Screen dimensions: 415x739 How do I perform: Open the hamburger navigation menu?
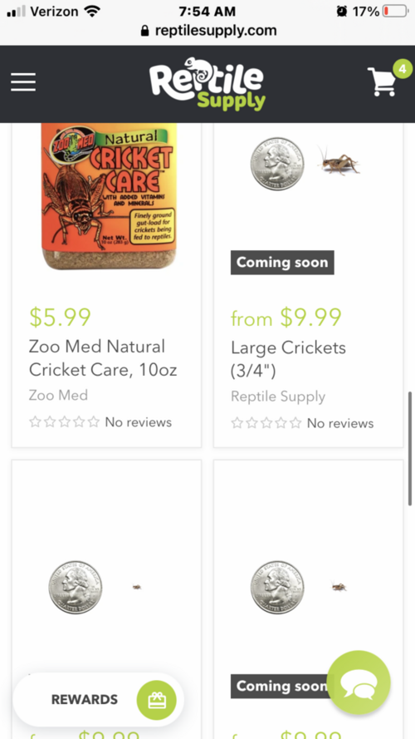coord(23,82)
